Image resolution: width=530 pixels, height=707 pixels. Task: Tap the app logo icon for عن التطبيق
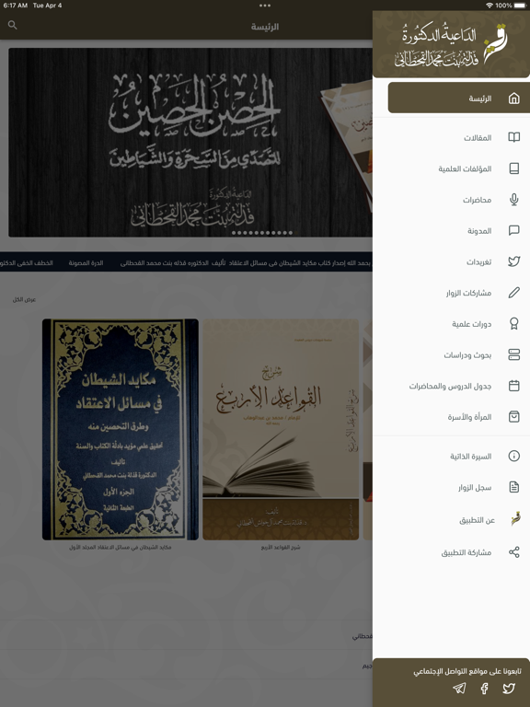[x=515, y=519]
